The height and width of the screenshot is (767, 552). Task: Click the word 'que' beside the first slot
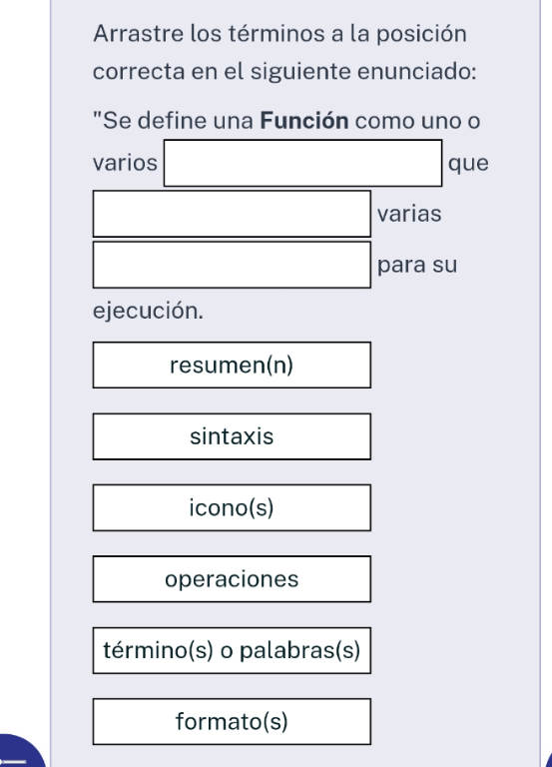point(468,164)
